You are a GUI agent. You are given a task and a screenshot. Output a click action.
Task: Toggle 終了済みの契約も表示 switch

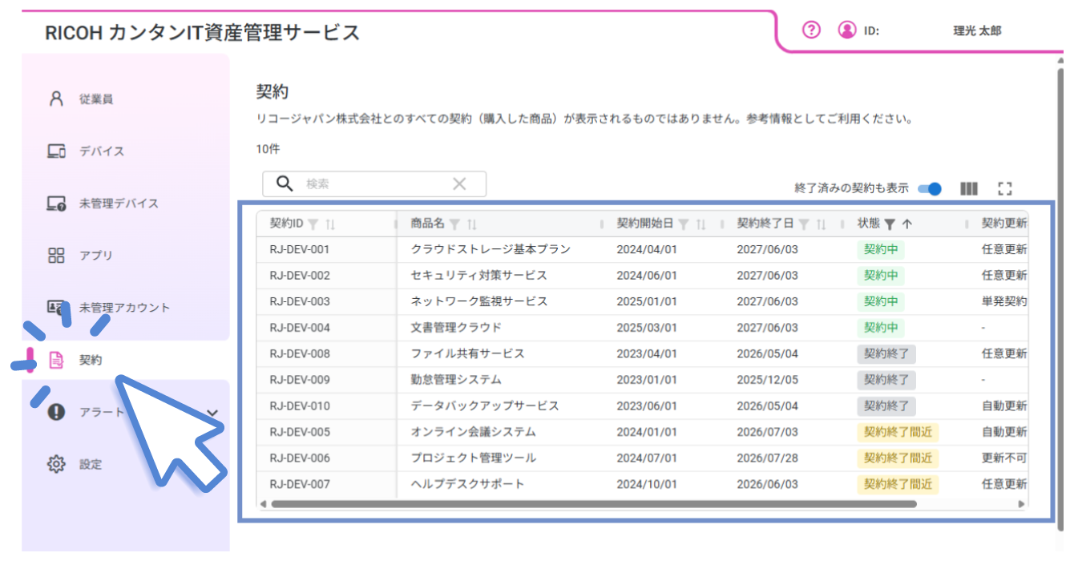pyautogui.click(x=930, y=189)
